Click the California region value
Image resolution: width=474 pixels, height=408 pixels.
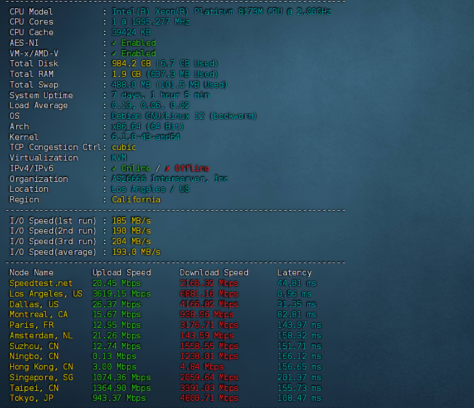pos(136,200)
